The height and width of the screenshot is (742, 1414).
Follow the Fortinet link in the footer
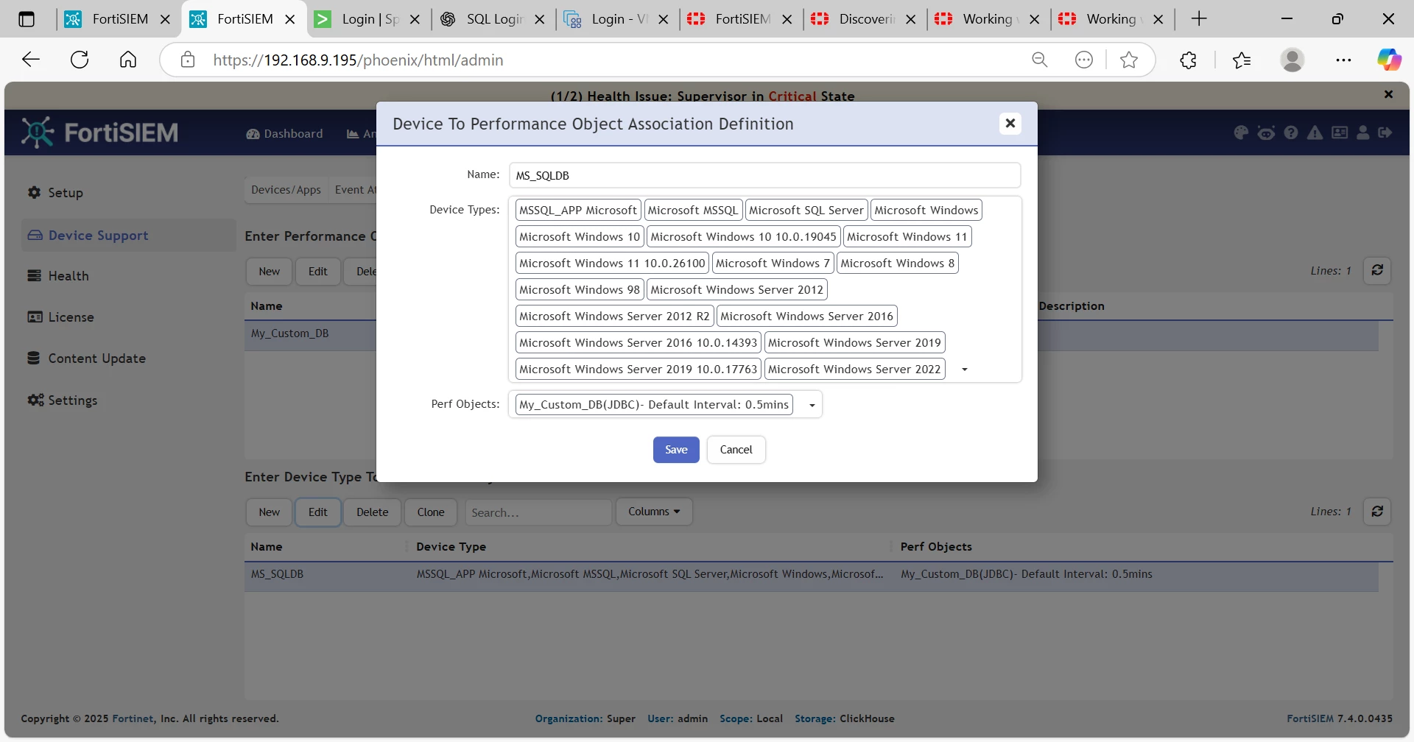133,718
